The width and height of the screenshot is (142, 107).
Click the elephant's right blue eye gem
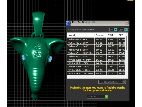pyautogui.click(x=50, y=59)
